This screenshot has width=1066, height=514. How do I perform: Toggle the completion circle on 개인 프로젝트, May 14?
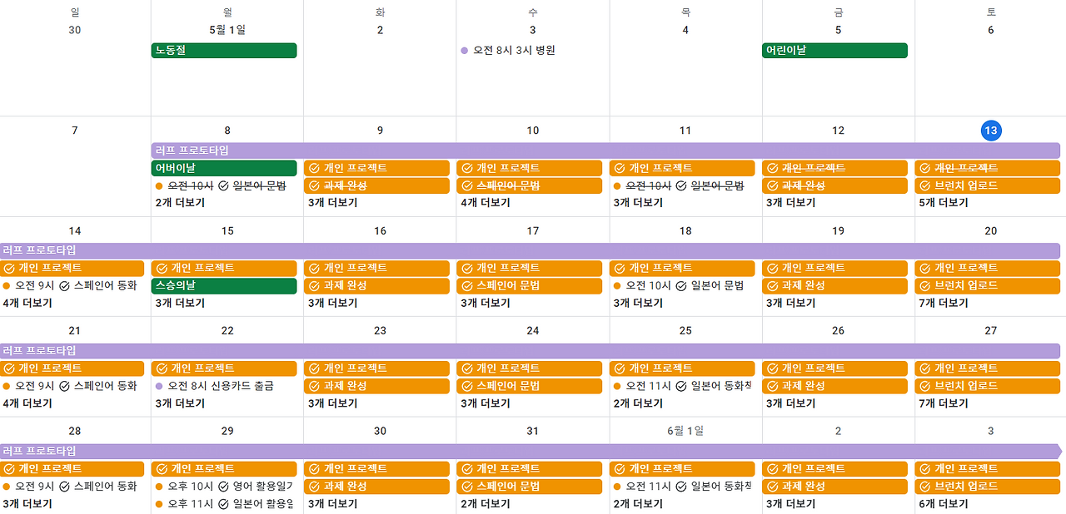coord(7,268)
